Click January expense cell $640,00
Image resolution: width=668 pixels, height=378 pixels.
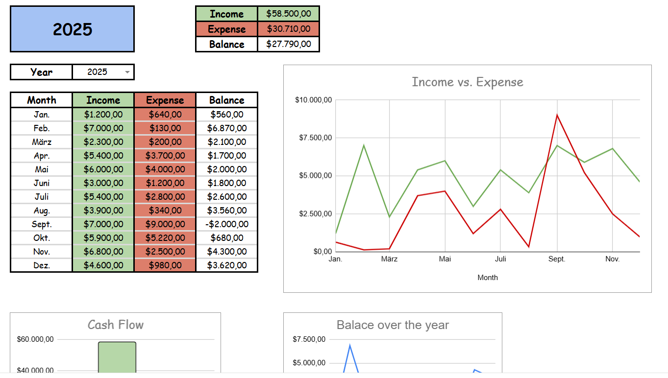click(x=165, y=115)
